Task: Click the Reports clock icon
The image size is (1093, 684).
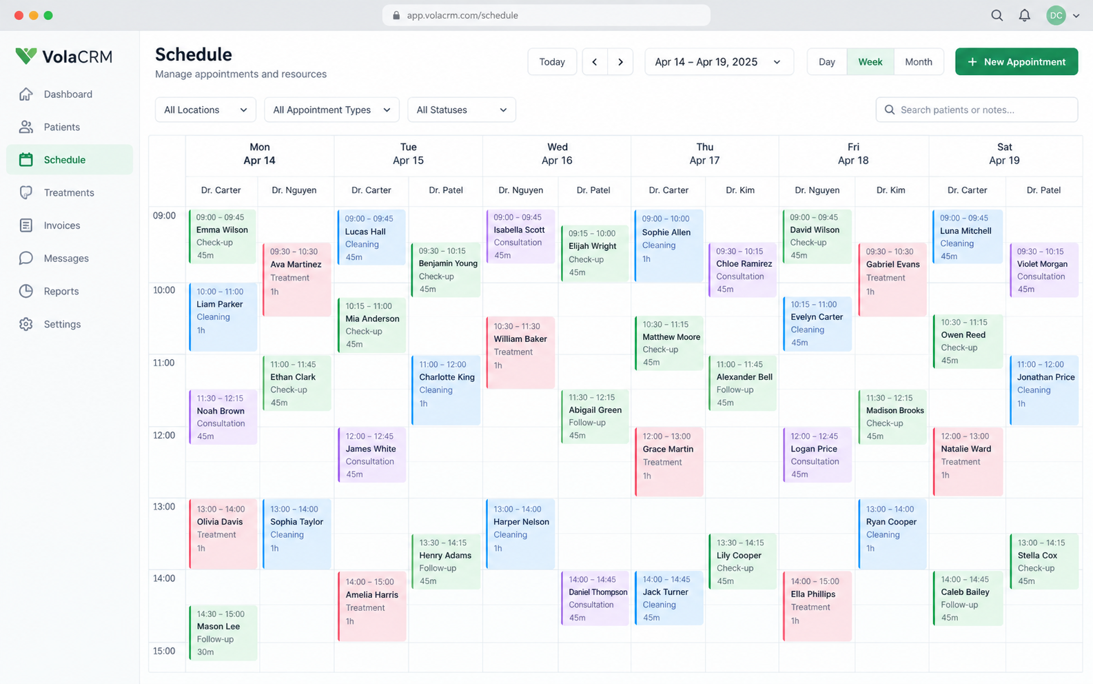Action: (x=26, y=291)
